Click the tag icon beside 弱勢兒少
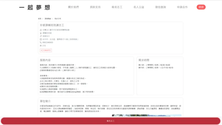Screen dimensions: 222x125 coord(41,36)
